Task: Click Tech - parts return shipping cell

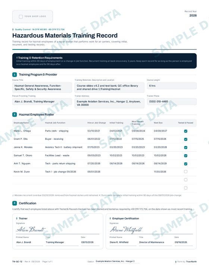Action: pyautogui.click(x=60, y=163)
